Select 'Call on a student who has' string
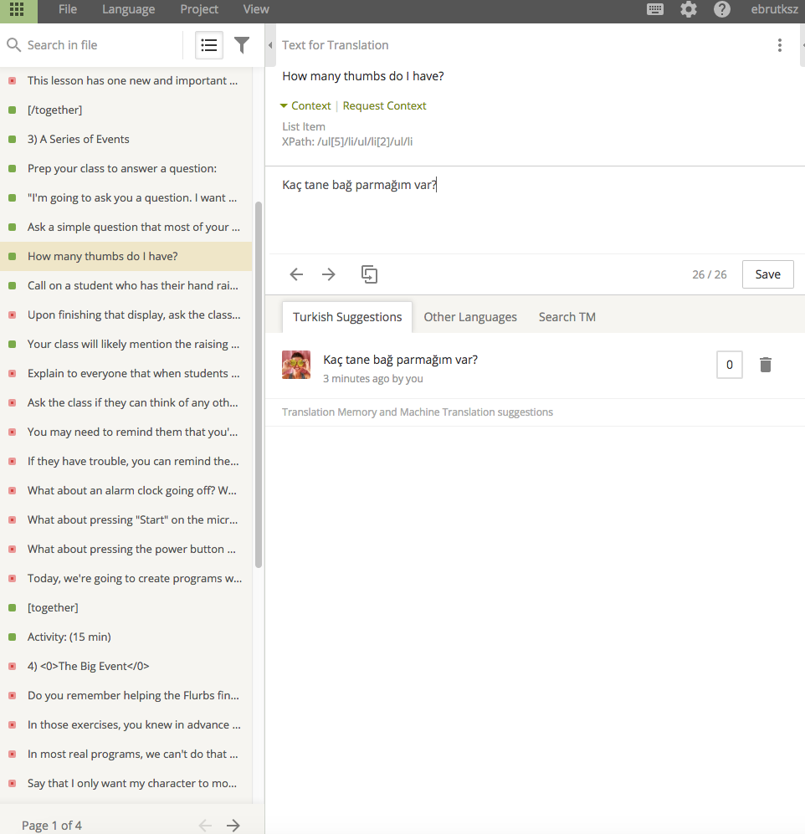This screenshot has width=805, height=834. pos(126,285)
